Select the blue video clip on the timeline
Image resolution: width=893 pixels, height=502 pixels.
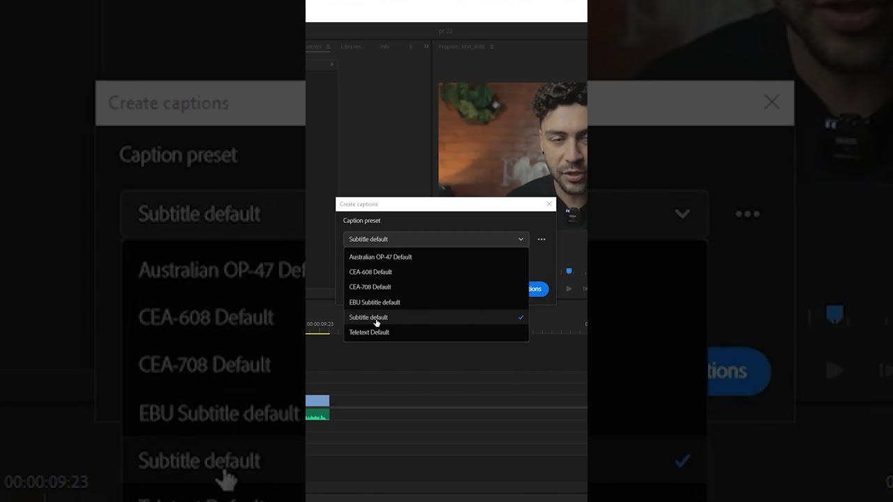[317, 400]
